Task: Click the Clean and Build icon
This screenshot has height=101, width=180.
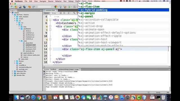Action: tap(65, 7)
